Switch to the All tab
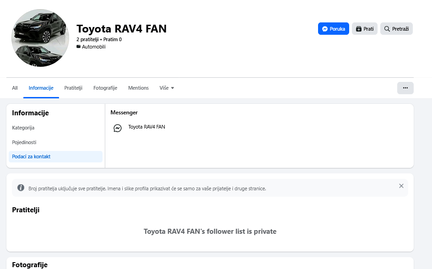 click(x=15, y=88)
